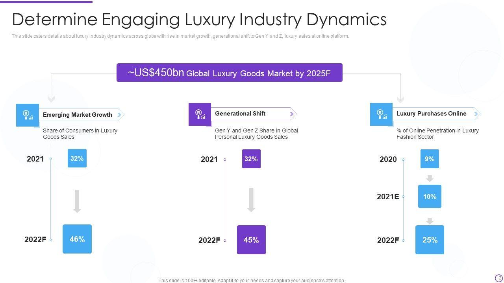This screenshot has width=504, height=283.
Task: Click the 2021E year label
Action: 388,197
